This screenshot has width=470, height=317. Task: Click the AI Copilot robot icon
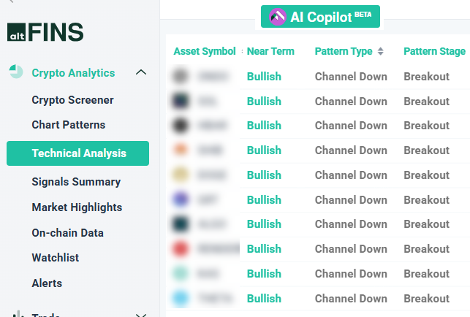(277, 17)
